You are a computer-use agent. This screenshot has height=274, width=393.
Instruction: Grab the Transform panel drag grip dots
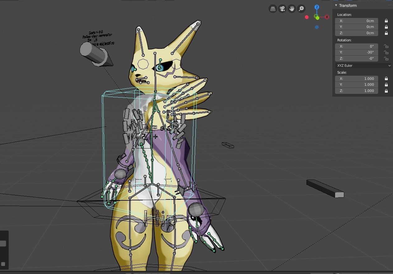click(390, 5)
